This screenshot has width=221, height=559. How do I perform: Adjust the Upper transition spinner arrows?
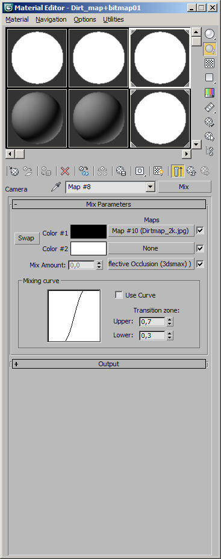coord(170,322)
